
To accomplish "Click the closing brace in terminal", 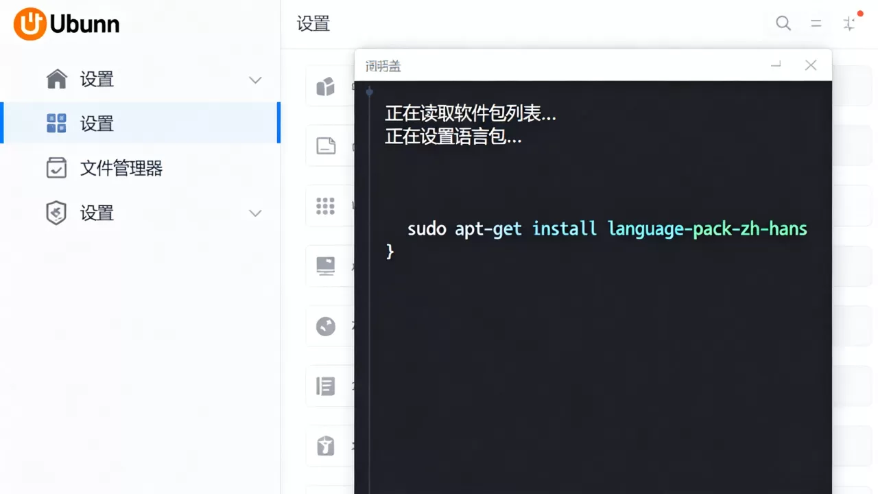I will pos(390,252).
